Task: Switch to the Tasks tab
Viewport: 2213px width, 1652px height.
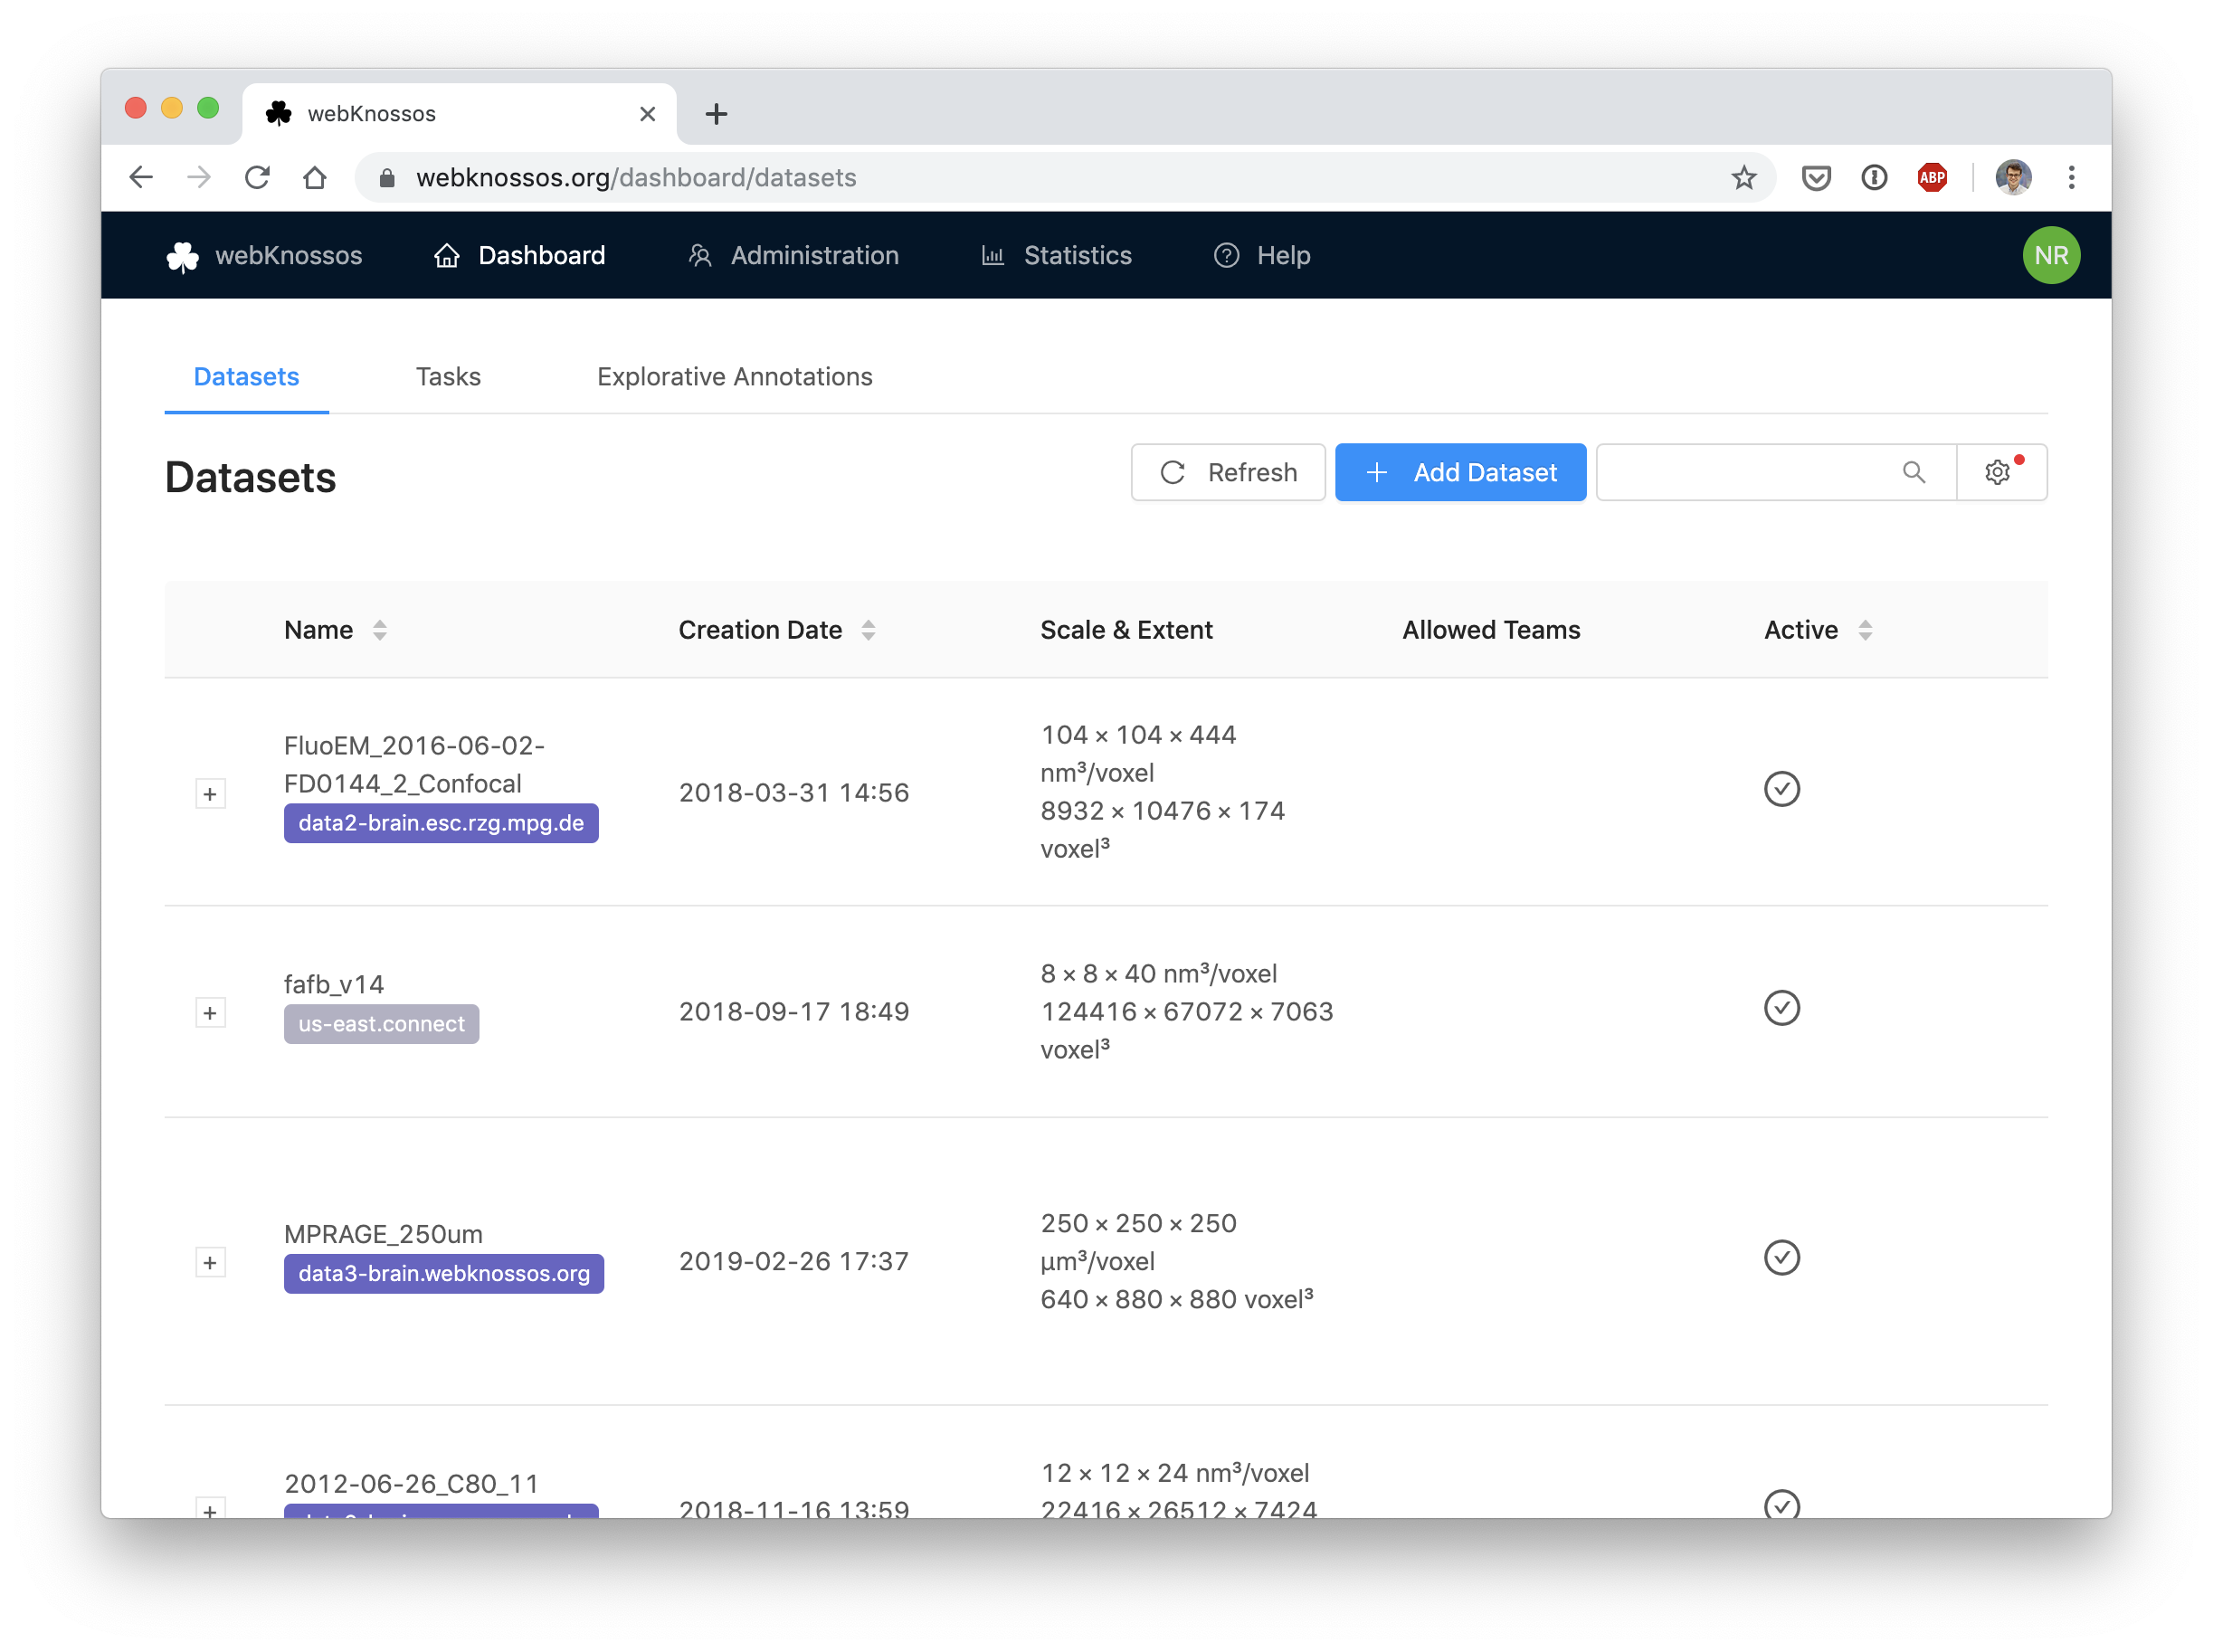Action: pos(448,377)
